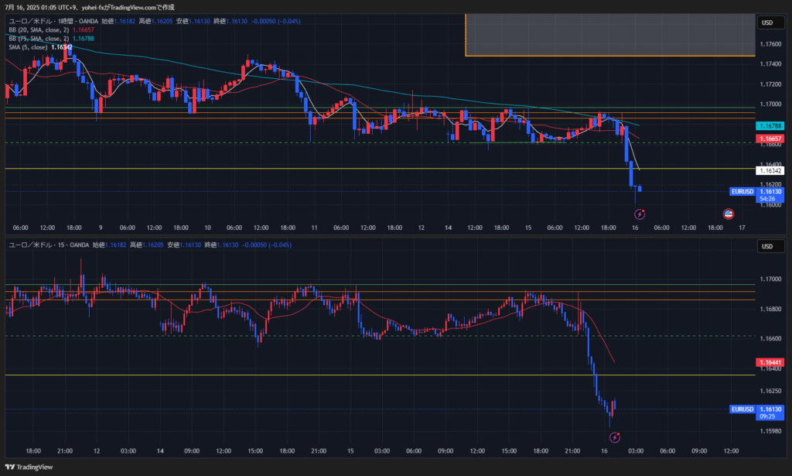Image resolution: width=792 pixels, height=476 pixels.
Task: Select the SMA (5, close) indicator legend
Action: 28,47
